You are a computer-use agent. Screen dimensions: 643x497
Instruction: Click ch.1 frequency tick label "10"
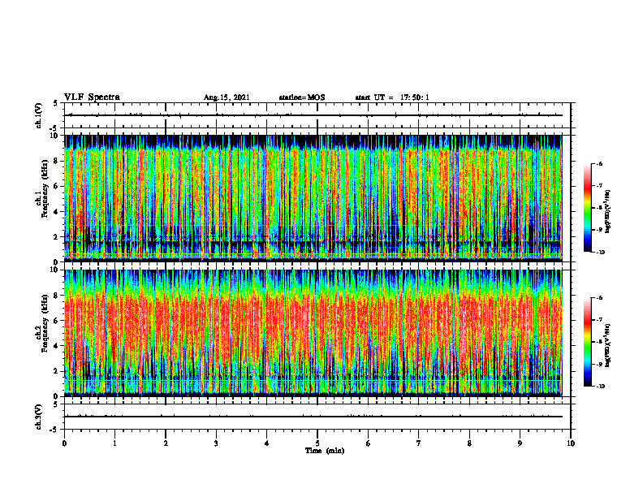point(54,136)
